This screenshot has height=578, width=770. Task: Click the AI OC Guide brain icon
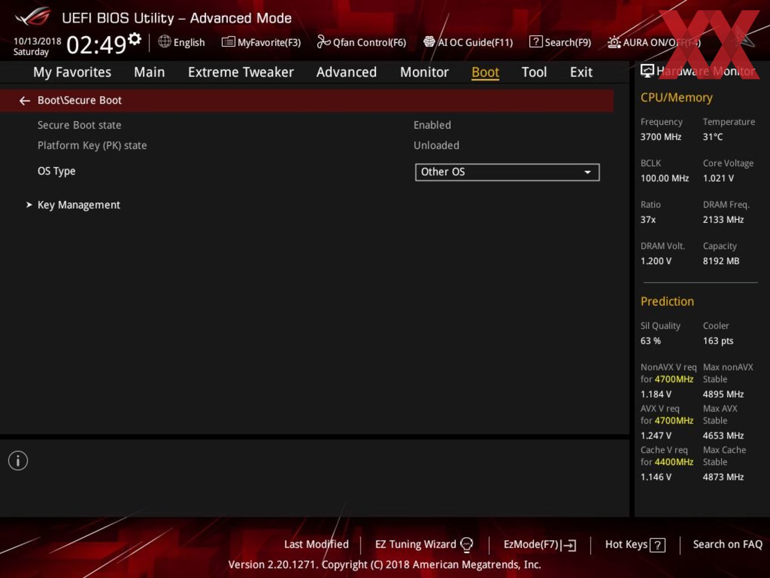coord(429,41)
